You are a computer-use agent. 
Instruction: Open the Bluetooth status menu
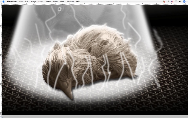(168, 2)
